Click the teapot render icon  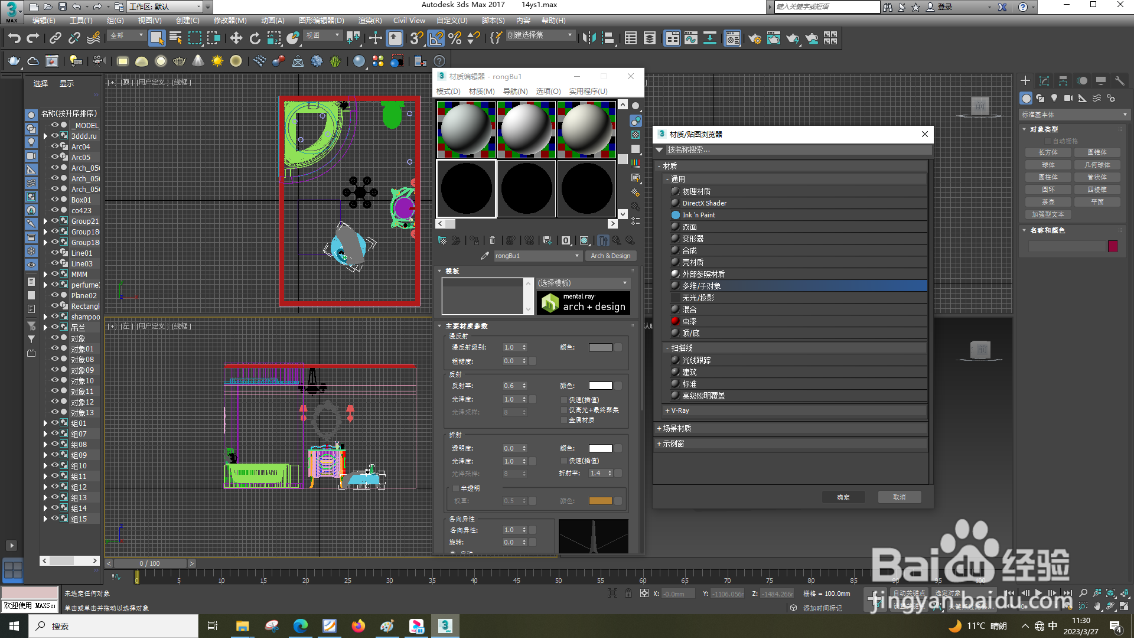793,38
